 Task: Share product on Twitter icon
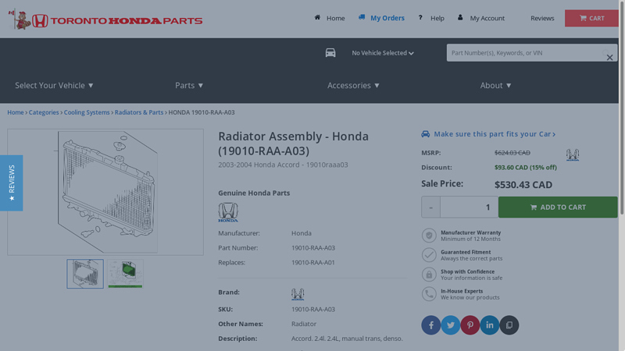point(450,325)
